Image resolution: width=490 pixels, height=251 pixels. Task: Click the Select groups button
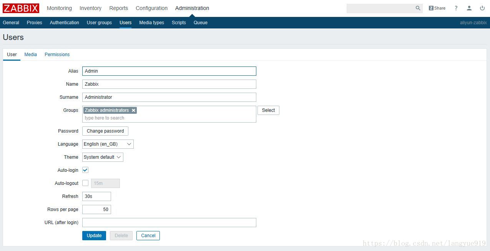coord(268,110)
